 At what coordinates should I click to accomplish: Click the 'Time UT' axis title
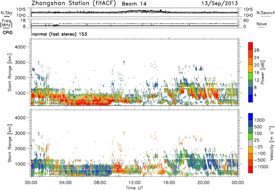[x=134, y=188]
